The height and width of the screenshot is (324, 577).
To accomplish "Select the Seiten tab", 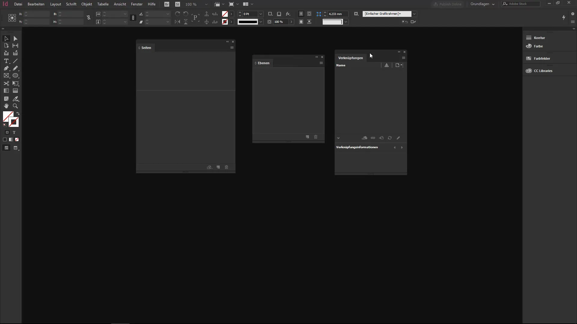I will coord(146,48).
